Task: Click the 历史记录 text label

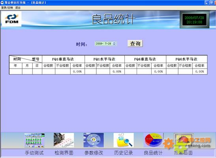Action: pos(124,153)
